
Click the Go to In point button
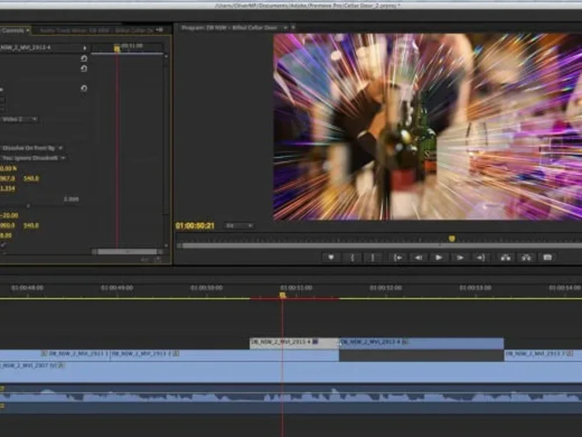398,258
